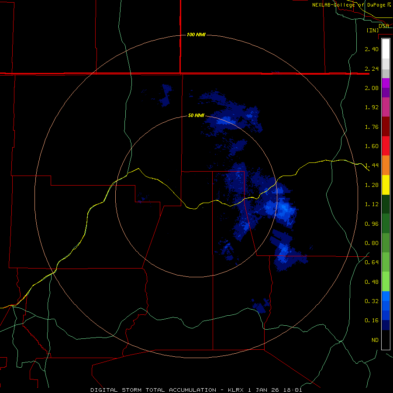This screenshot has width=393, height=393.
Task: Click the bright red segment of the color scale
Action: pyautogui.click(x=386, y=146)
